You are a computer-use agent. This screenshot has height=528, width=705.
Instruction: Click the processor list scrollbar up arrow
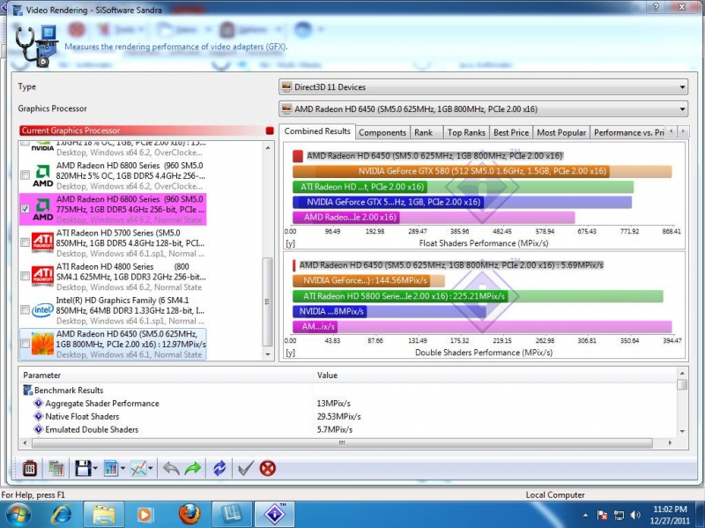[268, 147]
